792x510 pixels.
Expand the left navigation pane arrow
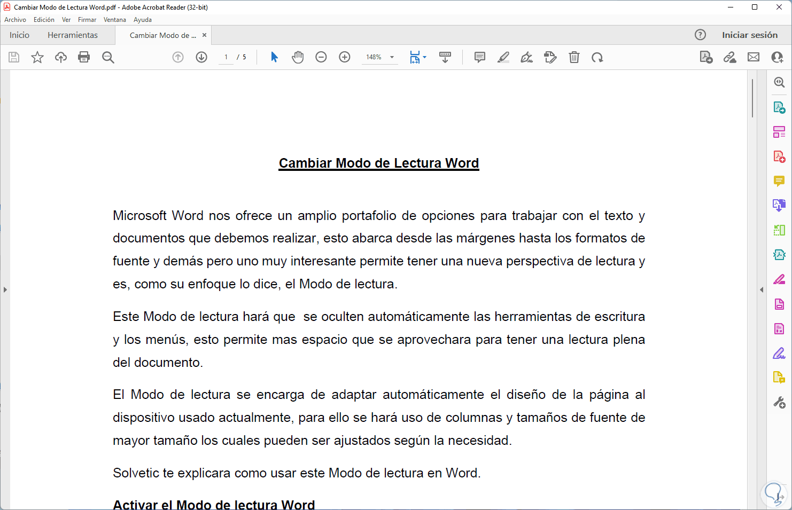click(5, 289)
